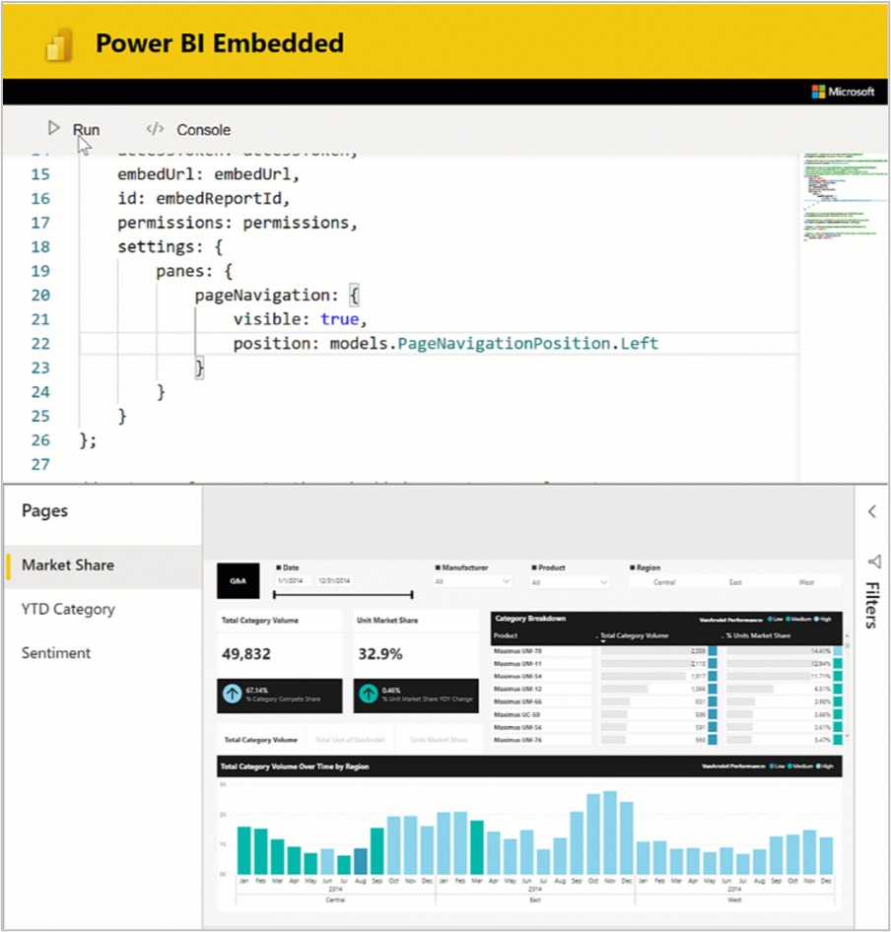Click the Maximus UM-76 table row

tap(666, 740)
